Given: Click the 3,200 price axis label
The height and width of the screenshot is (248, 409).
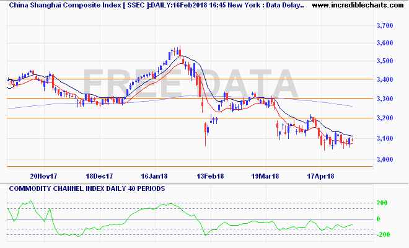Looking at the screenshot, I should (385, 118).
